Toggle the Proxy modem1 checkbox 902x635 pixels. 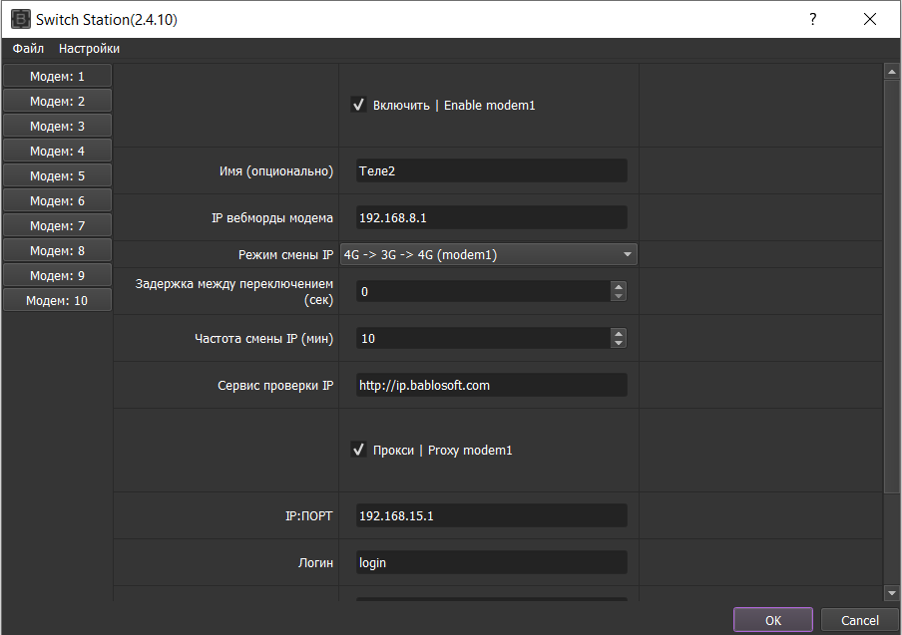[358, 450]
